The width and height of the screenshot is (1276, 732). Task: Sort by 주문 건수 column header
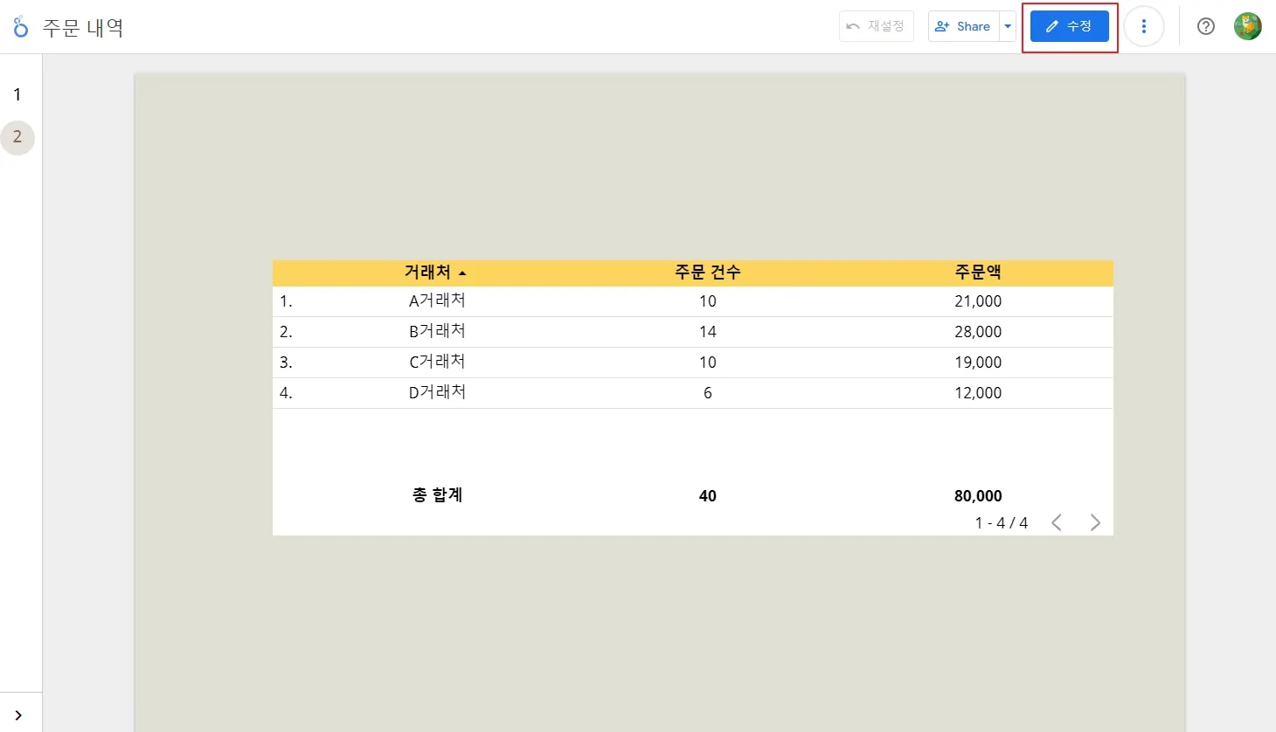tap(708, 273)
